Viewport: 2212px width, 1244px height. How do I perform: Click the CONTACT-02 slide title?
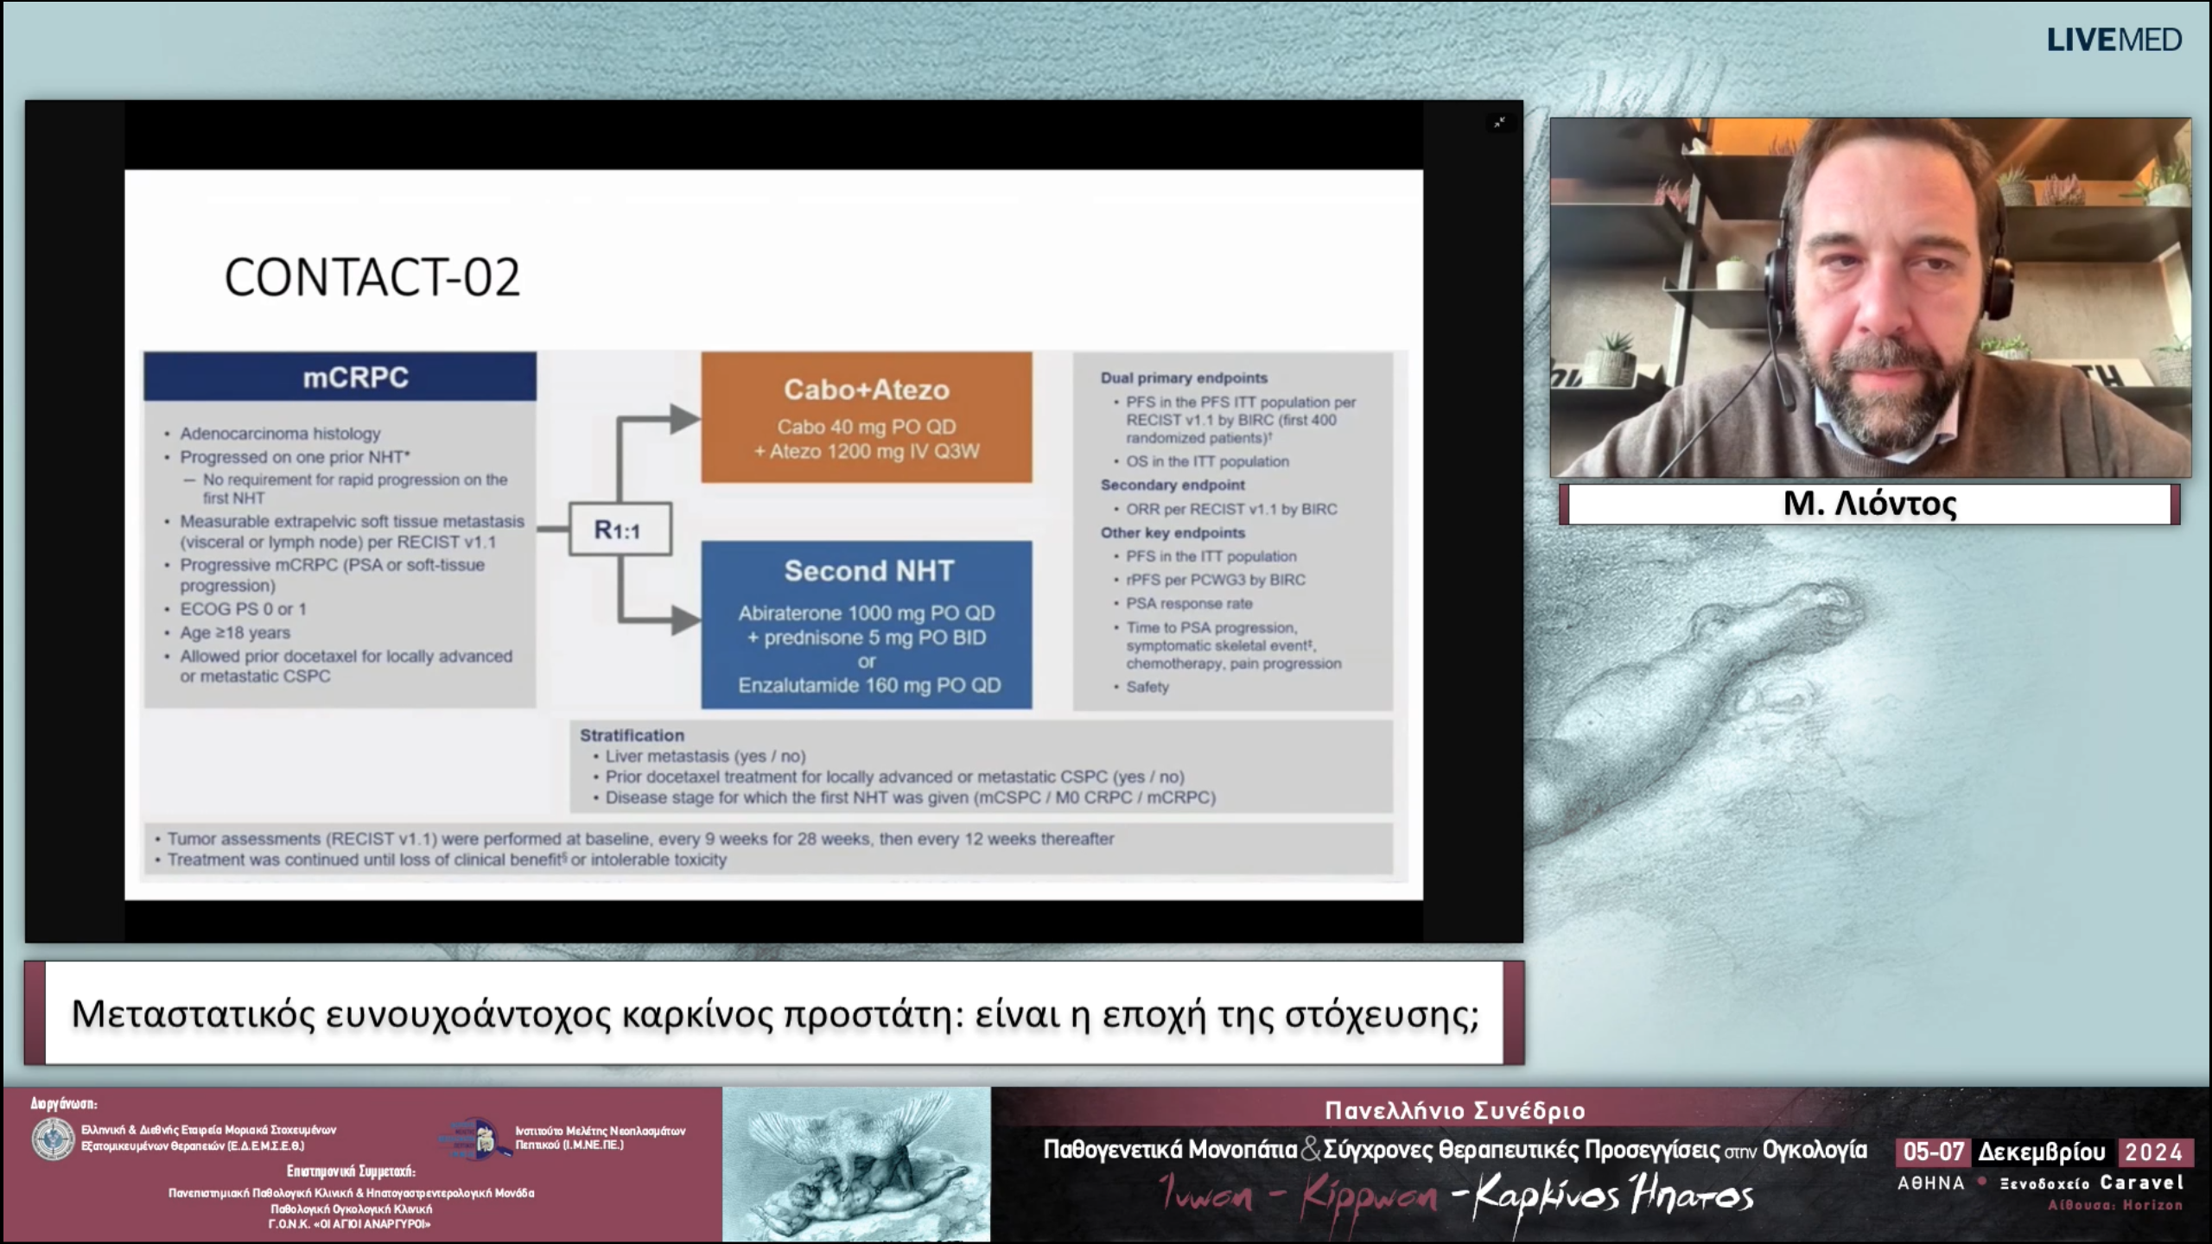pos(372,277)
